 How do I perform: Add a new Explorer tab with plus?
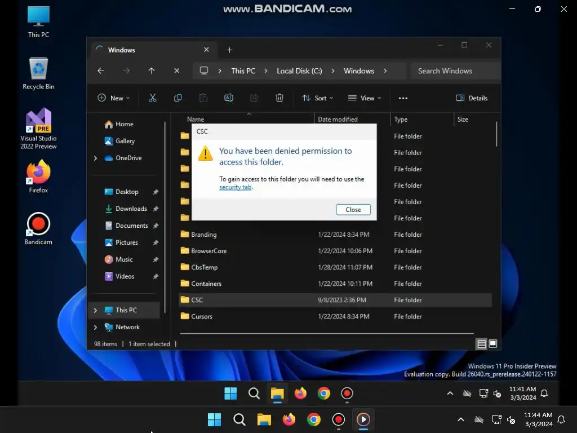coord(229,50)
